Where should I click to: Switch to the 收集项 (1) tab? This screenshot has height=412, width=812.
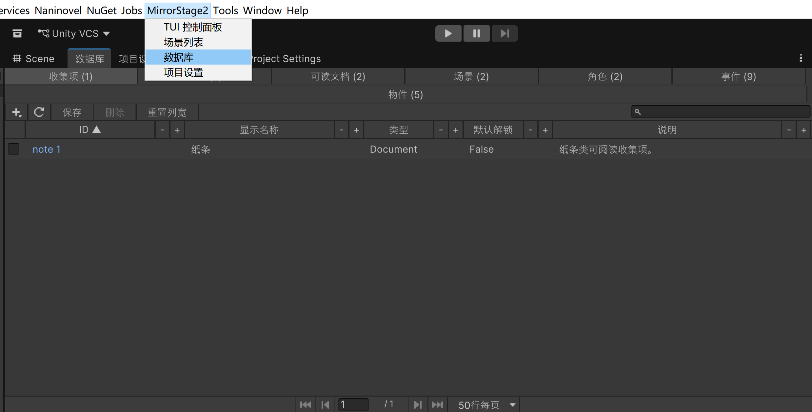71,76
